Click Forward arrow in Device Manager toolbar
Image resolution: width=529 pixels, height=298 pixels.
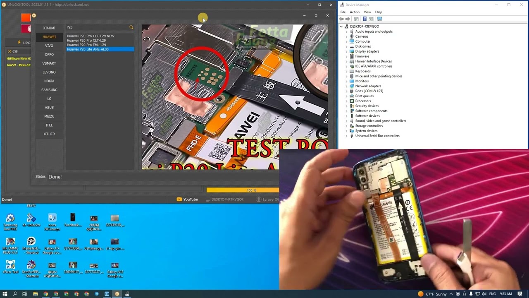coord(348,19)
